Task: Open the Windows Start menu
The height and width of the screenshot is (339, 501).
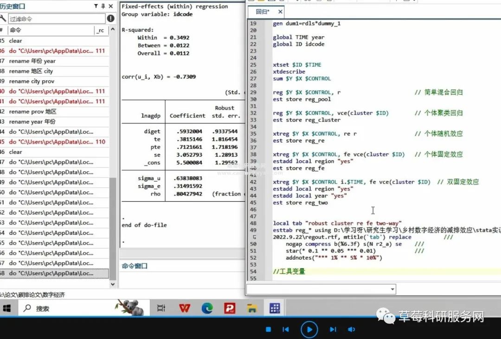Action: (x=6, y=308)
